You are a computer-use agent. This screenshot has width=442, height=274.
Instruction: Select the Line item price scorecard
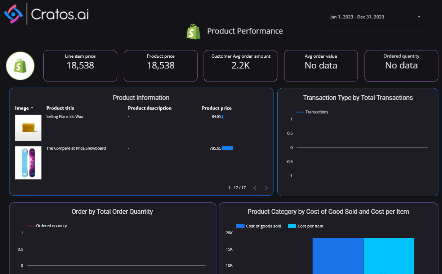click(80, 66)
